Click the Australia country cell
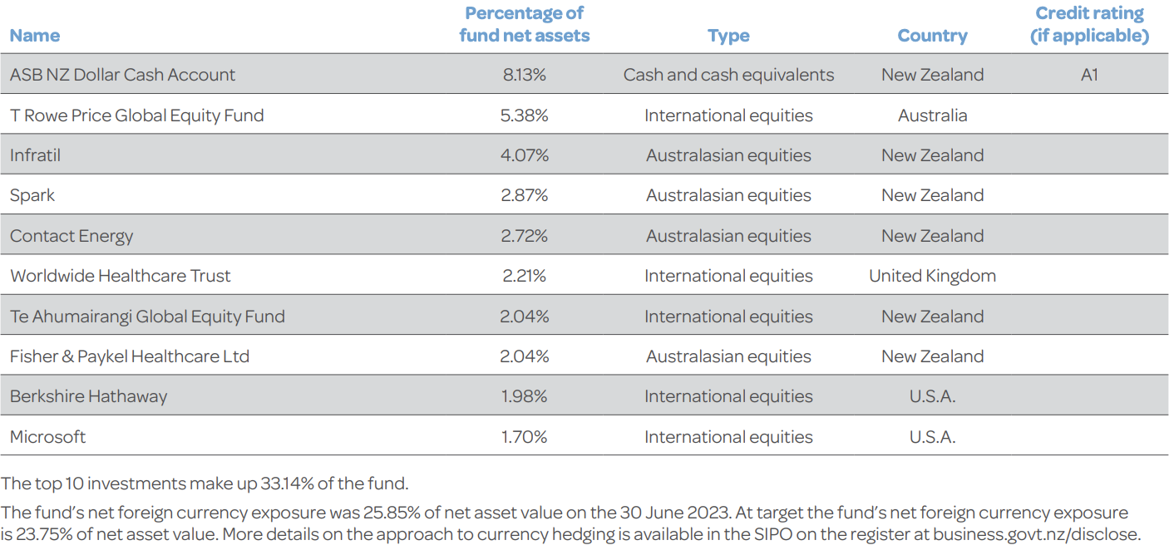Viewport: 1174px width, 550px height. (x=932, y=115)
